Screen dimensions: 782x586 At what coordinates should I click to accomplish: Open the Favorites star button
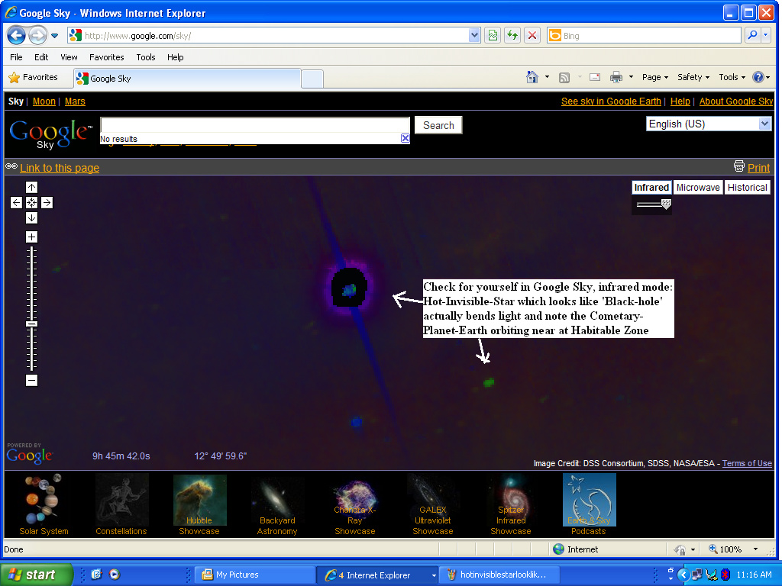pyautogui.click(x=34, y=77)
